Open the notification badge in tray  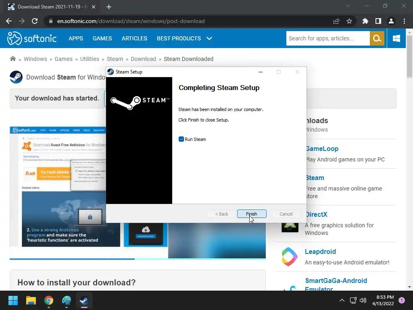[402, 300]
